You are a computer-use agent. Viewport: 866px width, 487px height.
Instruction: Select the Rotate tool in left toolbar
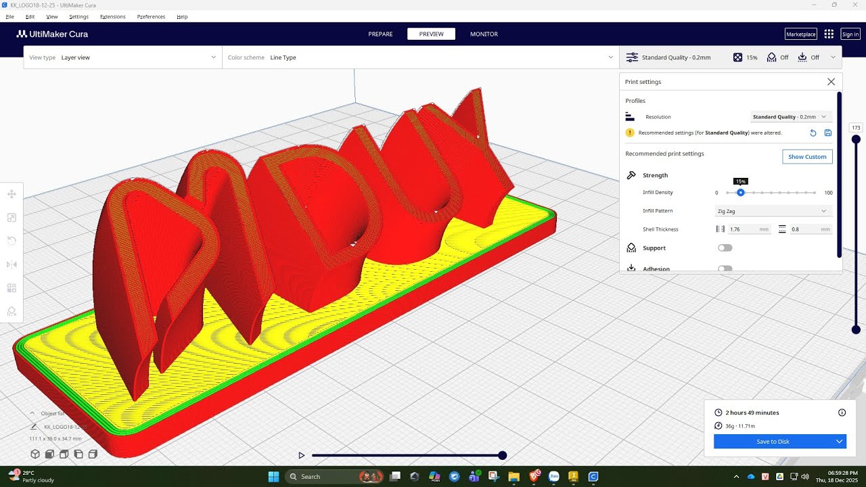pos(12,241)
